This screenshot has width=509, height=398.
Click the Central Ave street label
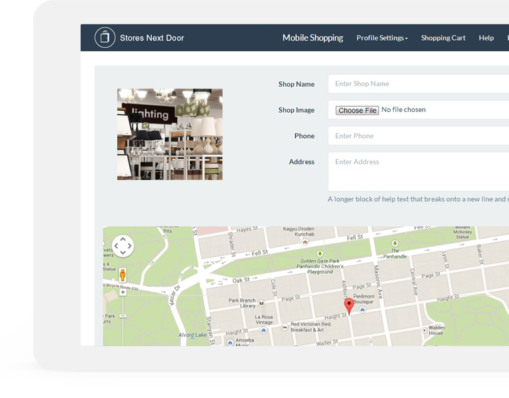click(x=413, y=282)
